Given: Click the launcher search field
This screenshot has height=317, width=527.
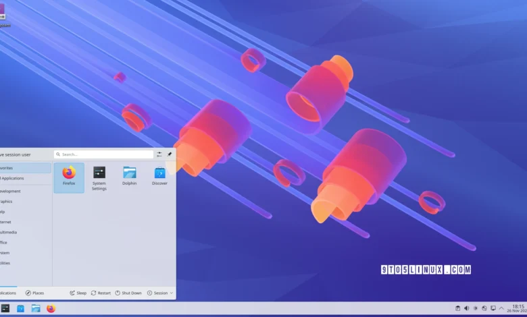Looking at the screenshot, I should coord(103,154).
